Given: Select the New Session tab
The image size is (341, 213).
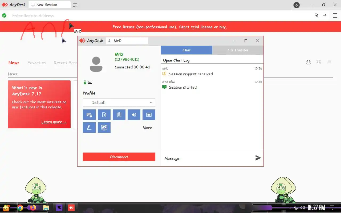Looking at the screenshot, I should click(x=49, y=5).
